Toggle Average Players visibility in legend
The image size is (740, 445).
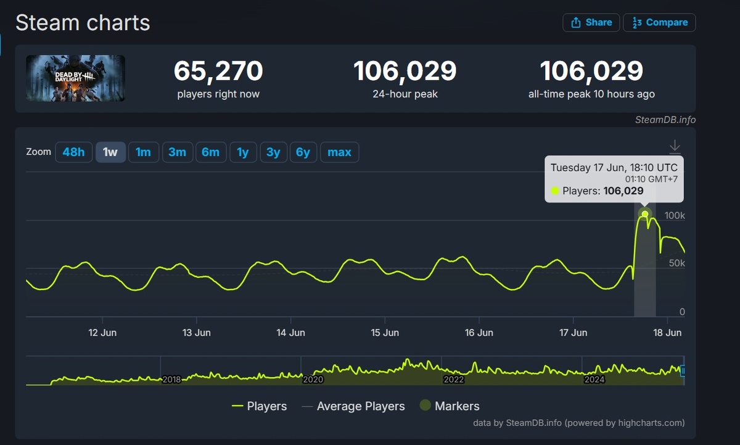pos(361,406)
